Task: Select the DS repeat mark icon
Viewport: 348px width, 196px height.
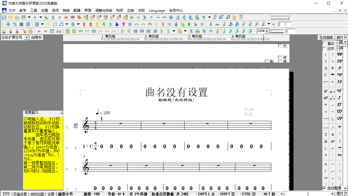Action: point(135,31)
